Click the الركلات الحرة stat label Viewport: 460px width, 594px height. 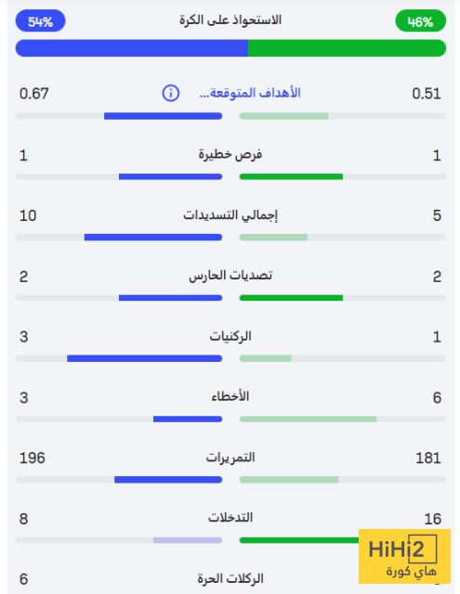coord(230,578)
